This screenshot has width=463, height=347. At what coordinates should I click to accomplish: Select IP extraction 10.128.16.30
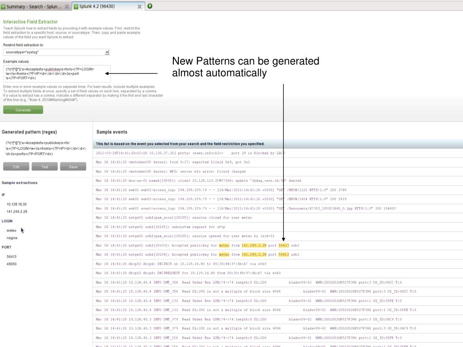coord(17,204)
